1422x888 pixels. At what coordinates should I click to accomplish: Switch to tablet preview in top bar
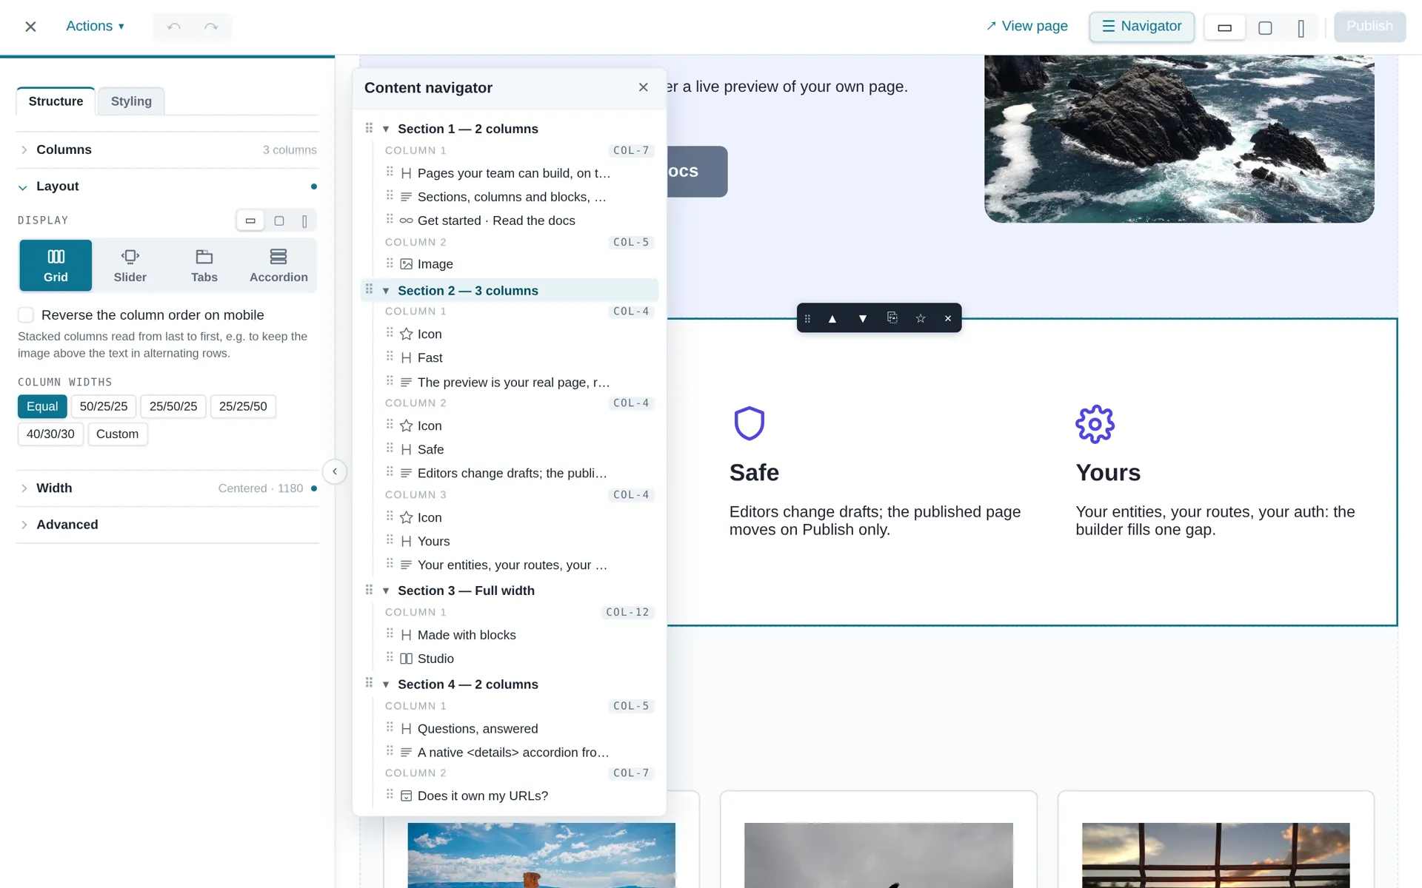1265,28
